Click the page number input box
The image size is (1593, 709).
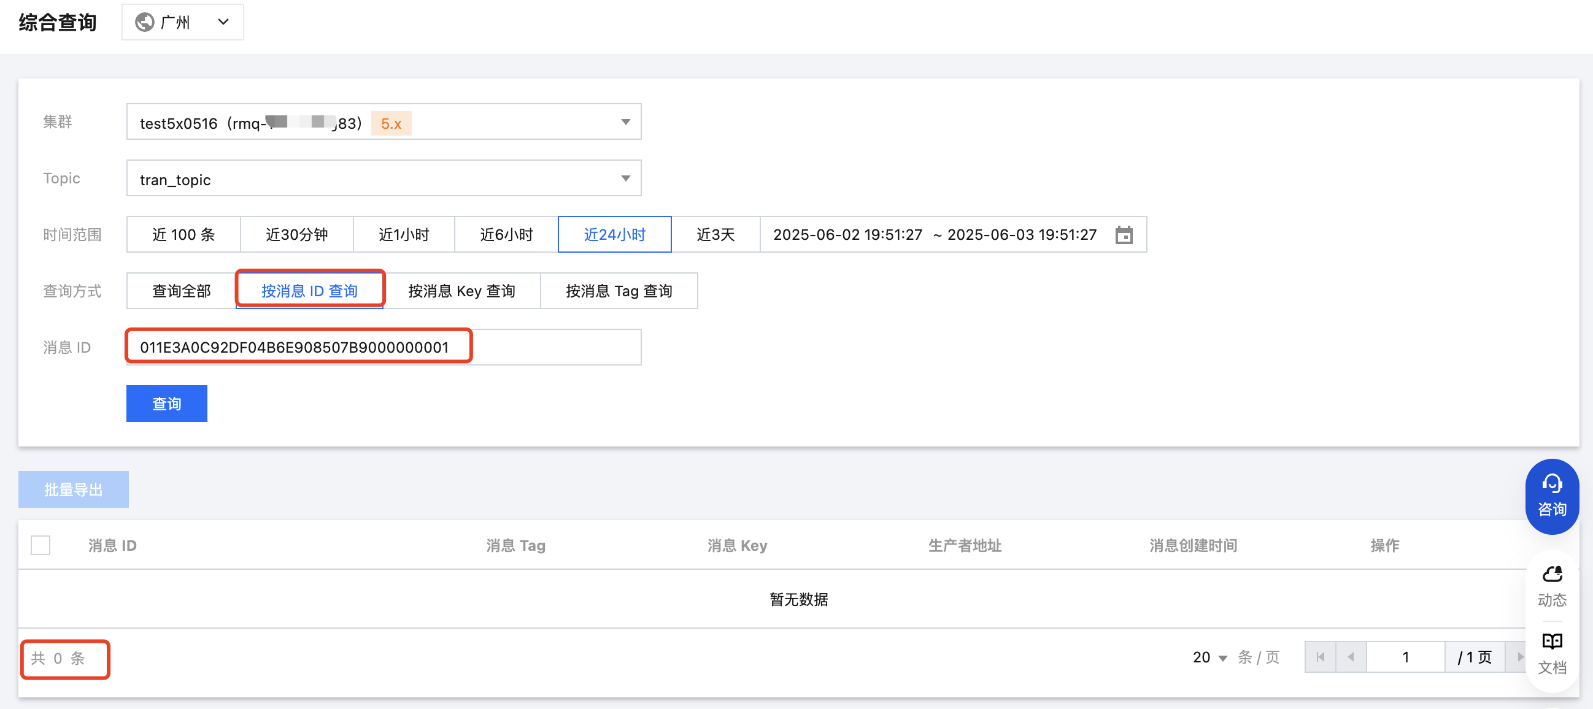tap(1405, 657)
